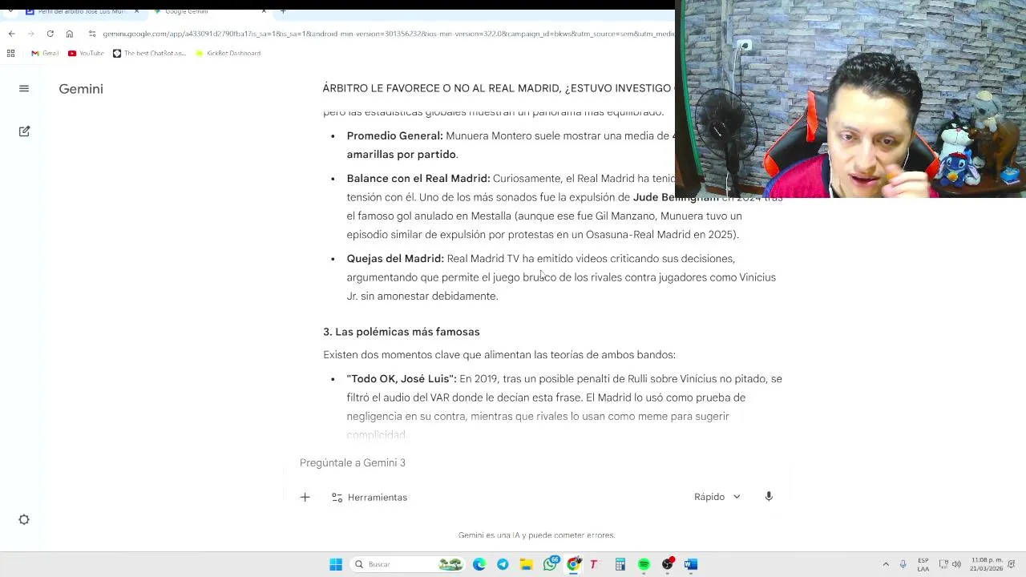Start a new chat with the compose icon
This screenshot has width=1026, height=577.
[24, 131]
